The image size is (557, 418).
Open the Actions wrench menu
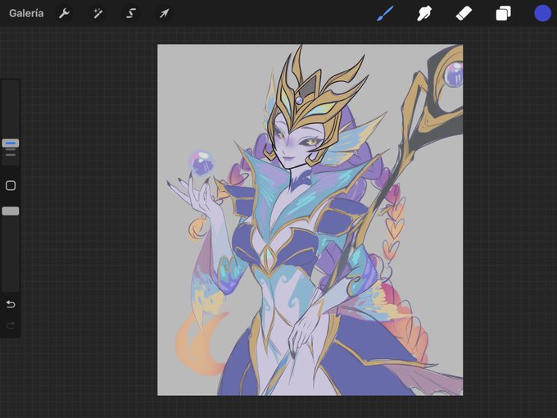64,13
